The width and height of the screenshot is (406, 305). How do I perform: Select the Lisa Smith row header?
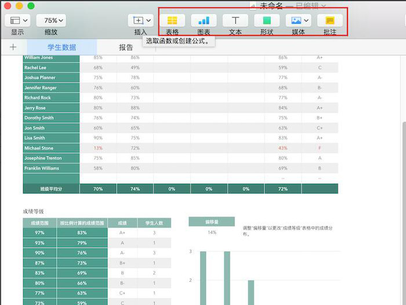pyautogui.click(x=51, y=138)
